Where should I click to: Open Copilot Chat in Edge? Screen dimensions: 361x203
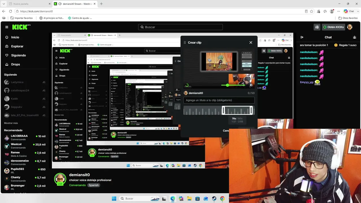(x=349, y=11)
